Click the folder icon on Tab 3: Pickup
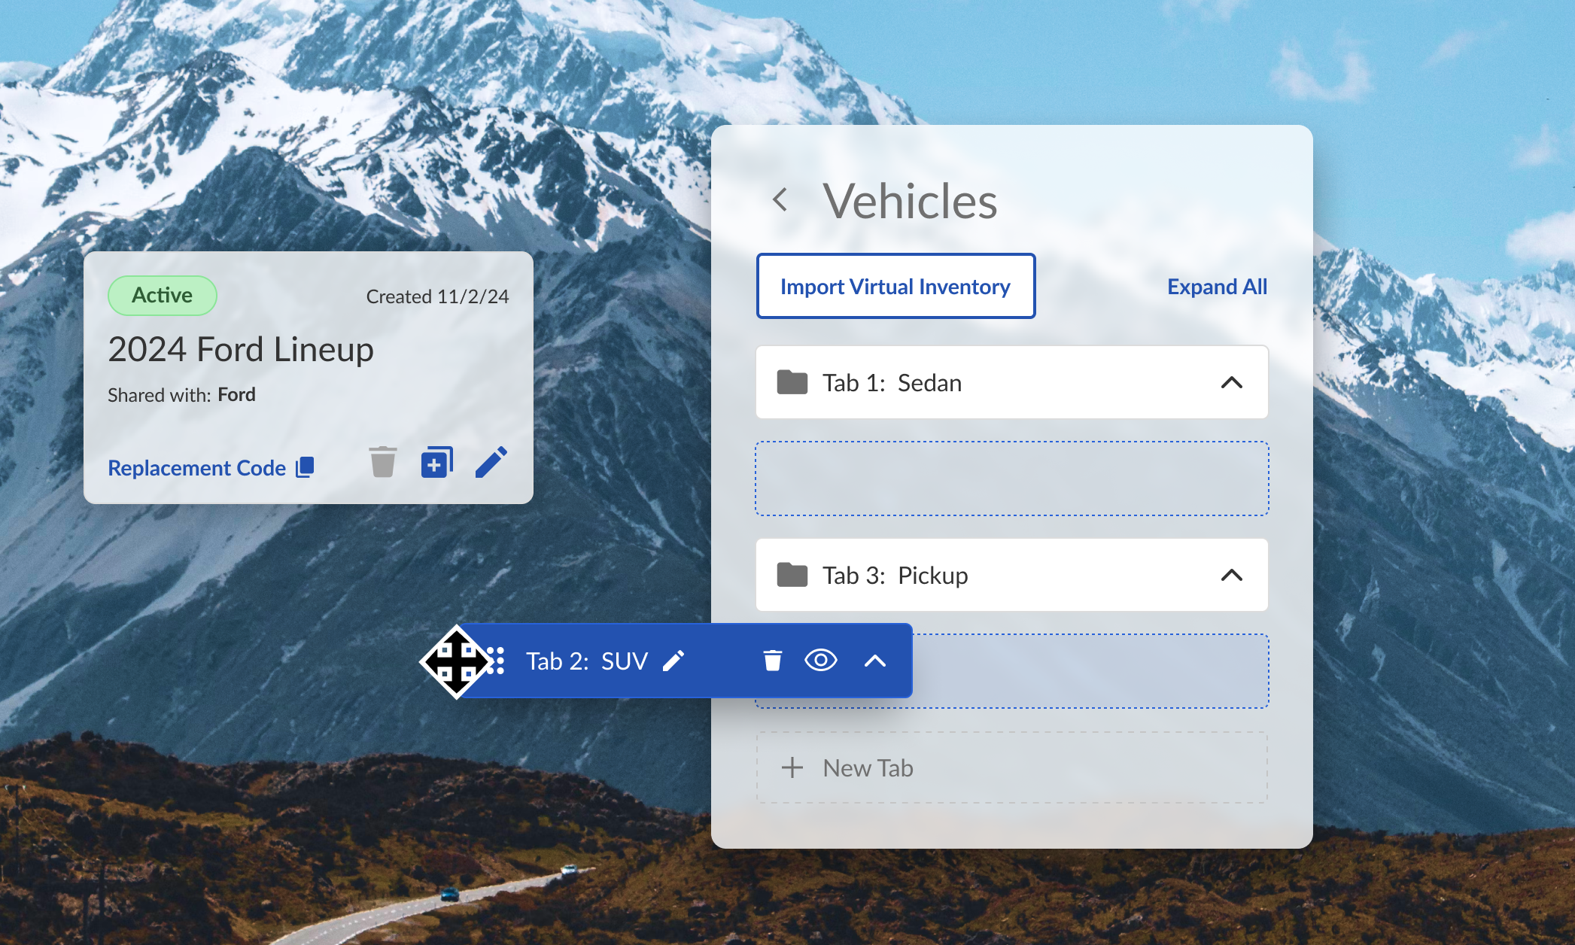The image size is (1575, 945). [x=792, y=575]
